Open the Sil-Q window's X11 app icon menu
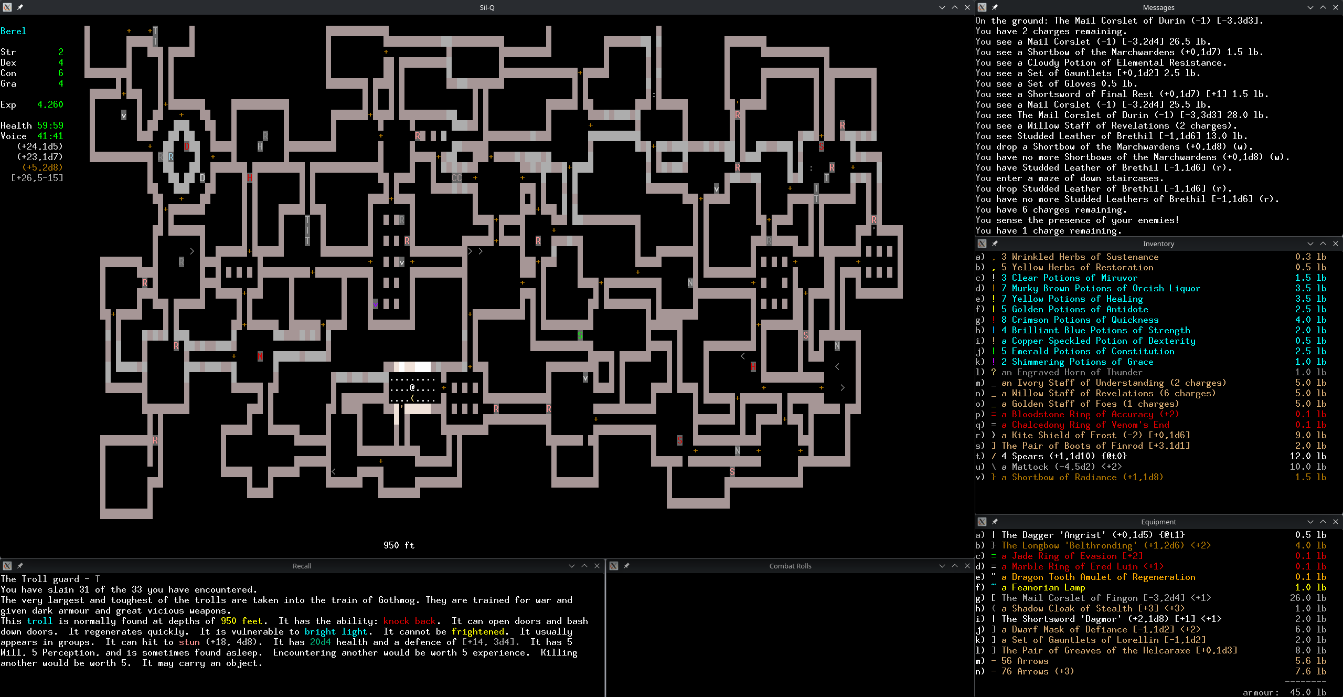Screen dimensions: 1343x697 pos(7,7)
